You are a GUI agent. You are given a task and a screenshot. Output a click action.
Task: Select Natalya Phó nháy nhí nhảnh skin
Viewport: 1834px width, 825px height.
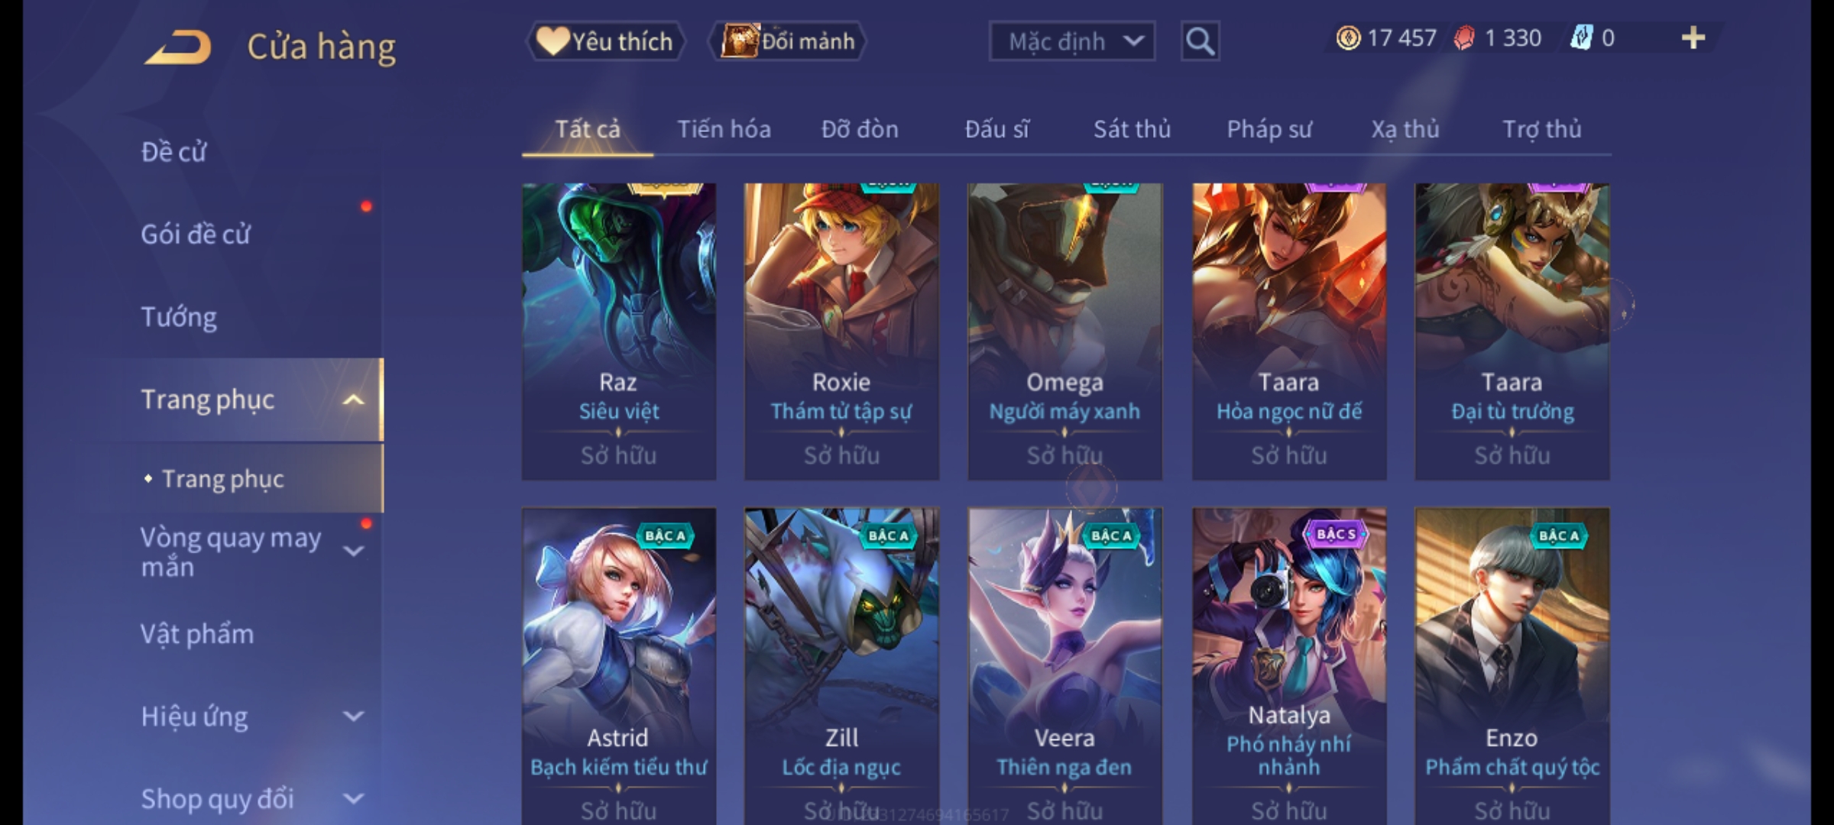1289,665
